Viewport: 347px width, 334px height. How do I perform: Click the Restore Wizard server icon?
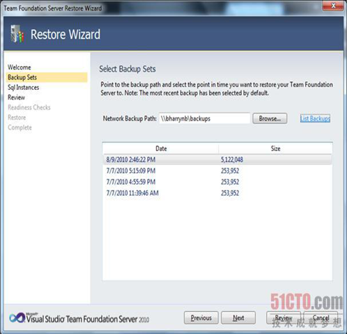click(x=17, y=34)
